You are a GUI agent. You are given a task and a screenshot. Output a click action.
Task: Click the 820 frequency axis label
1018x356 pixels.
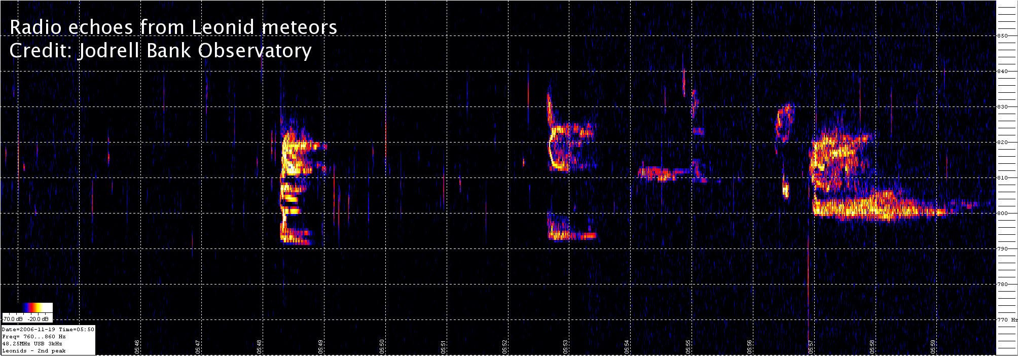(x=1003, y=143)
